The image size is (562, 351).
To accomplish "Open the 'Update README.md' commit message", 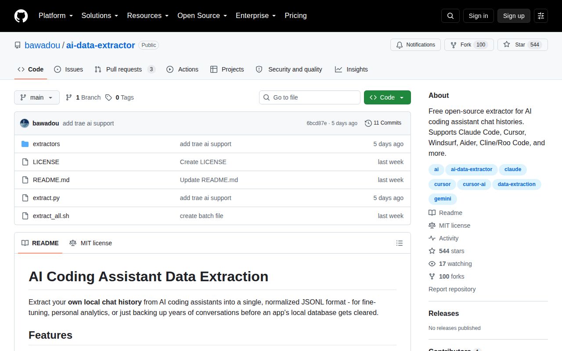I will coord(209,180).
